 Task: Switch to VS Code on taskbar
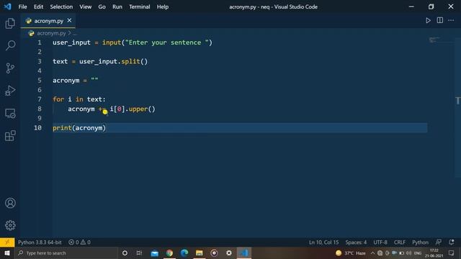(x=244, y=253)
